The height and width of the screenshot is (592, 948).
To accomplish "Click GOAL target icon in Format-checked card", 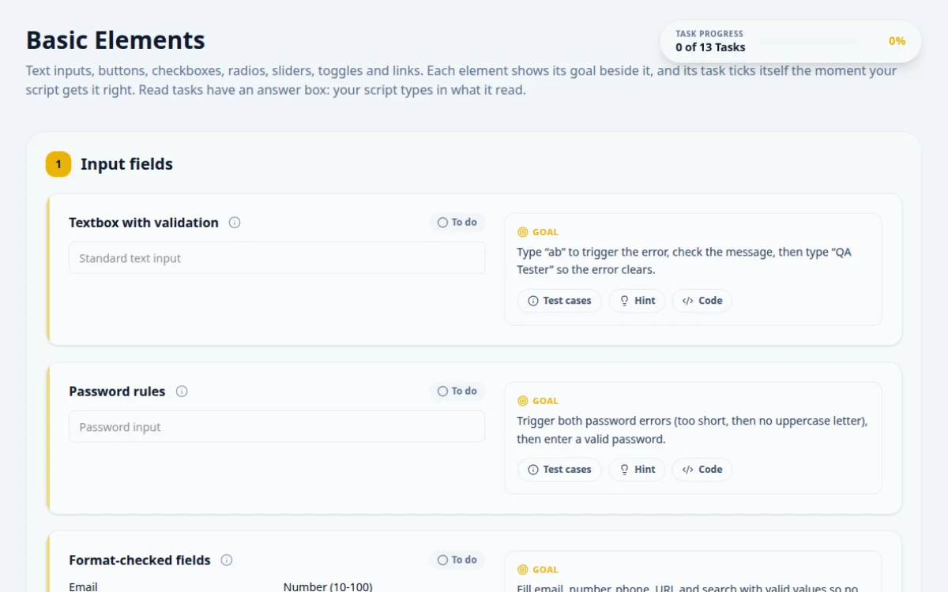I will [522, 570].
